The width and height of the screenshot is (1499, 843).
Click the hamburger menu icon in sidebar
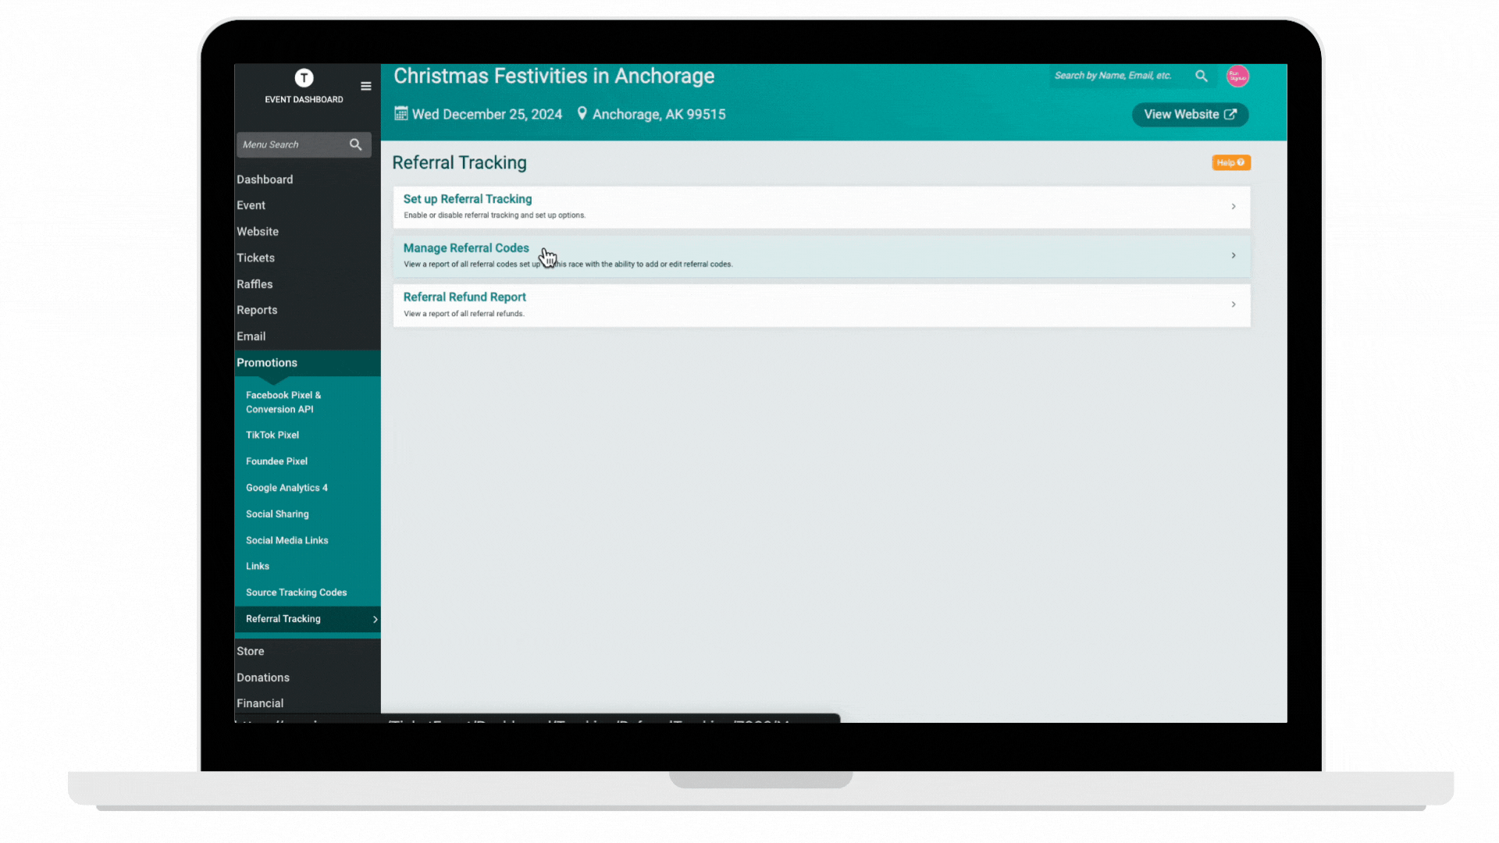(x=365, y=86)
